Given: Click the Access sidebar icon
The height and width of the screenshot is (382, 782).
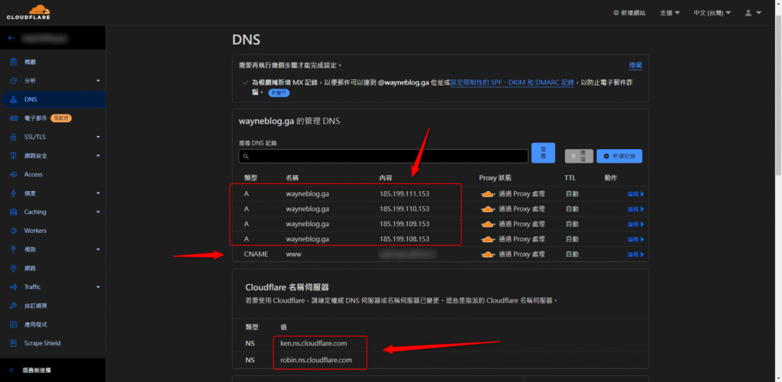Looking at the screenshot, I should click(x=14, y=174).
